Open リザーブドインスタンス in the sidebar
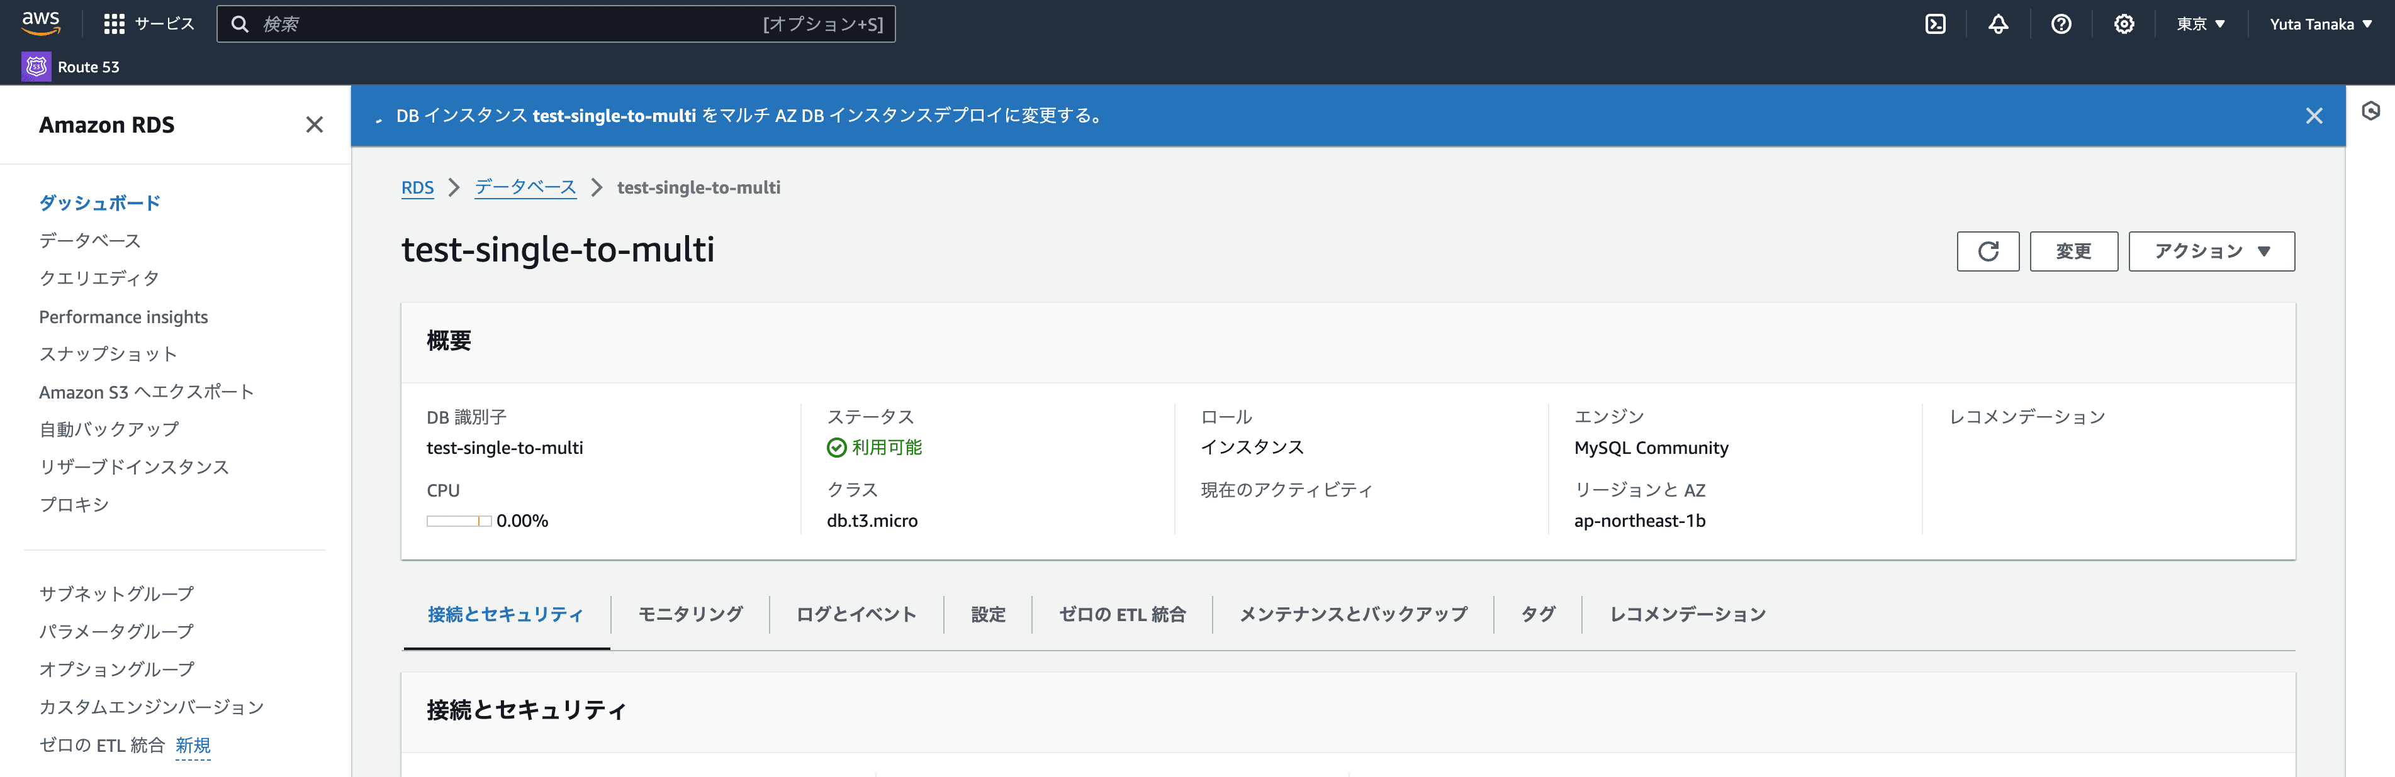The height and width of the screenshot is (777, 2395). click(134, 467)
